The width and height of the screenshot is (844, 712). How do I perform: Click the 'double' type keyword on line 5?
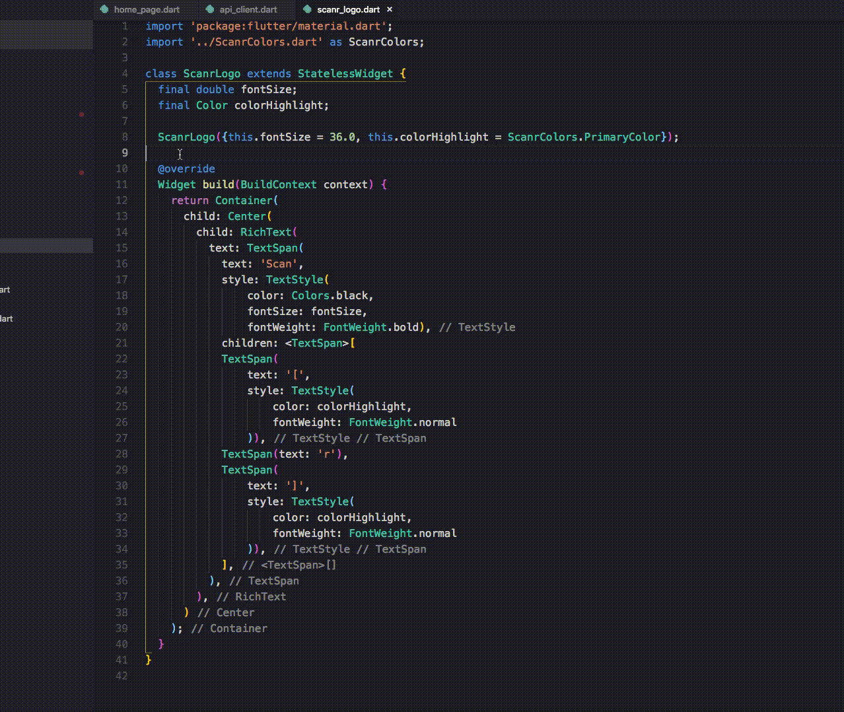pyautogui.click(x=215, y=89)
